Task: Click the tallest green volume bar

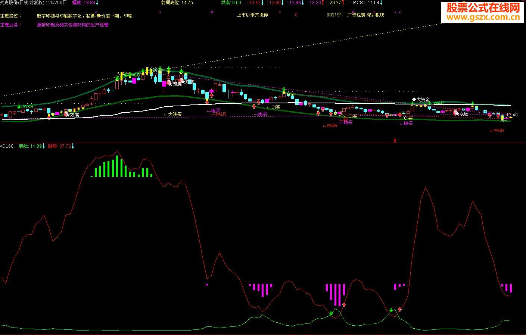Action: tap(117, 166)
